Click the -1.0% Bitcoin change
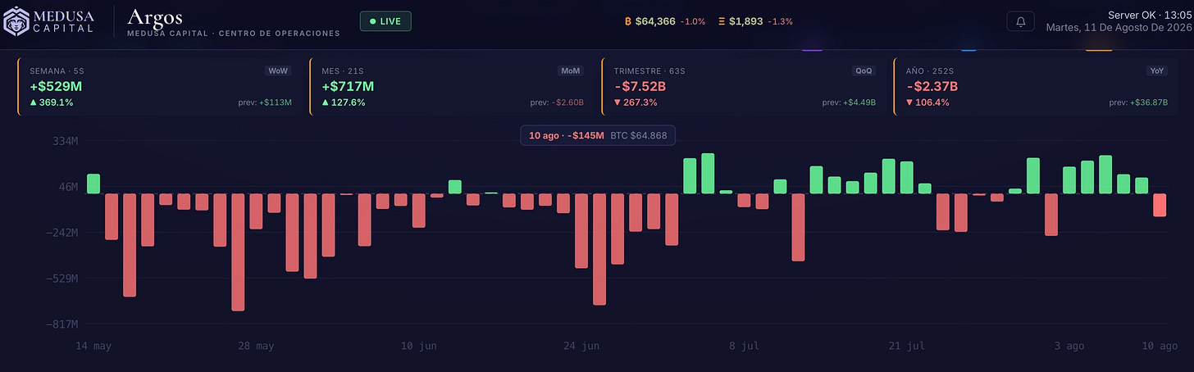This screenshot has width=1194, height=372. coord(693,21)
